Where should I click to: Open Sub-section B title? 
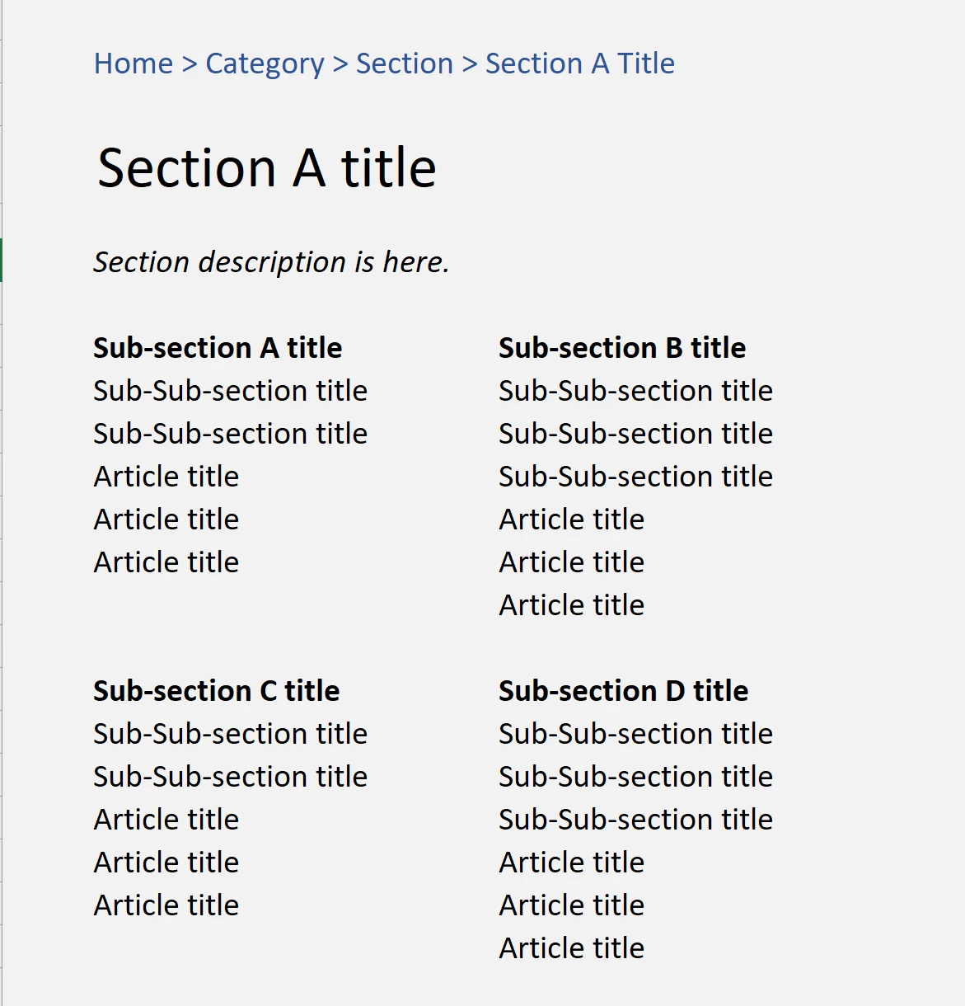click(x=621, y=348)
